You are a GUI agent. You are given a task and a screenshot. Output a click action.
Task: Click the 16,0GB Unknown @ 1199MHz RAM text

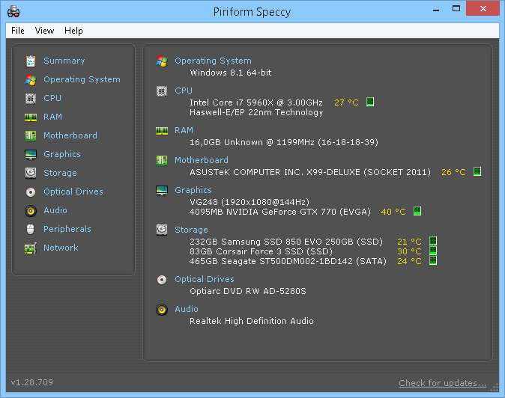284,142
